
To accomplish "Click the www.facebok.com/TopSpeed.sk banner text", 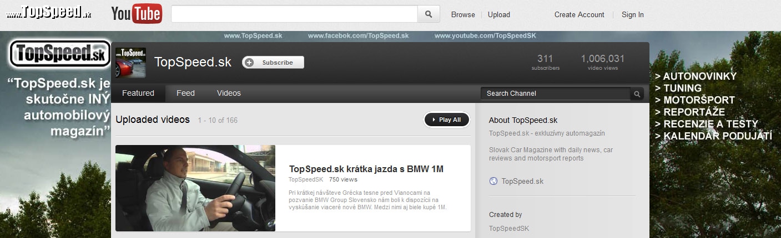I will 358,35.
